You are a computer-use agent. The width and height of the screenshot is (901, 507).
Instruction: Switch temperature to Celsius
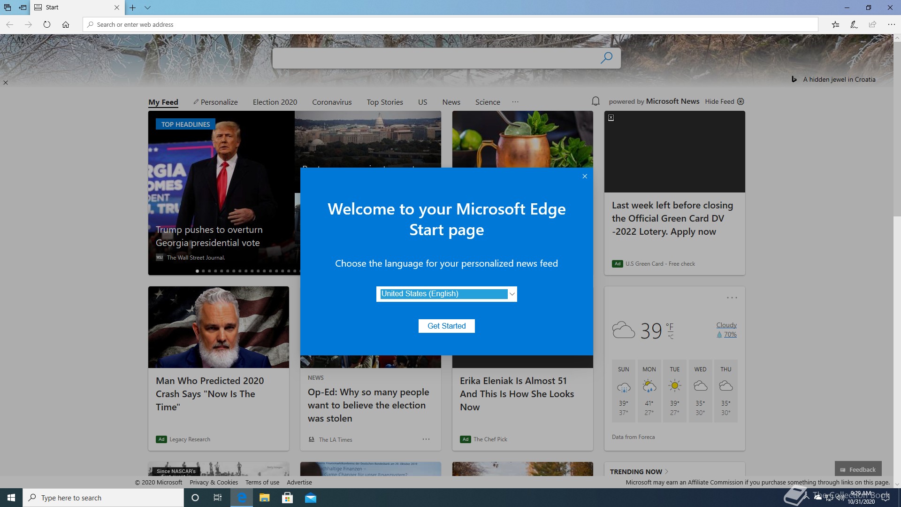[x=671, y=337]
